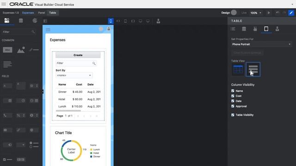Add the Abc text label component
Viewport: 296px width, 166px height.
click(7, 50)
